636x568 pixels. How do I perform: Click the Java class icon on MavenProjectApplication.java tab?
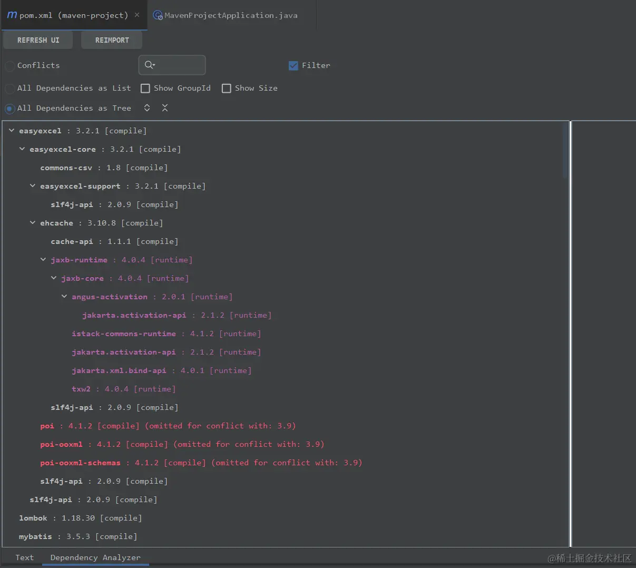pyautogui.click(x=158, y=15)
